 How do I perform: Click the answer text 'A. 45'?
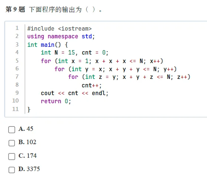(x=26, y=129)
